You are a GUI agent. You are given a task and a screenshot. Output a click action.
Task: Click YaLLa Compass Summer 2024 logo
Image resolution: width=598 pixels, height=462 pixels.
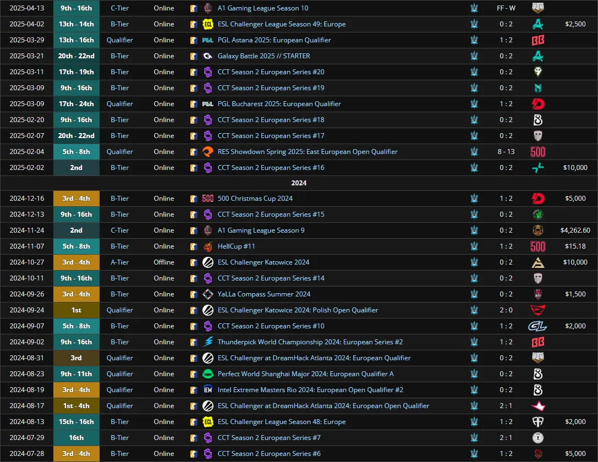pyautogui.click(x=208, y=294)
